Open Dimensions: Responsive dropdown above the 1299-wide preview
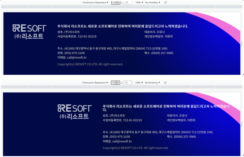 95,3
